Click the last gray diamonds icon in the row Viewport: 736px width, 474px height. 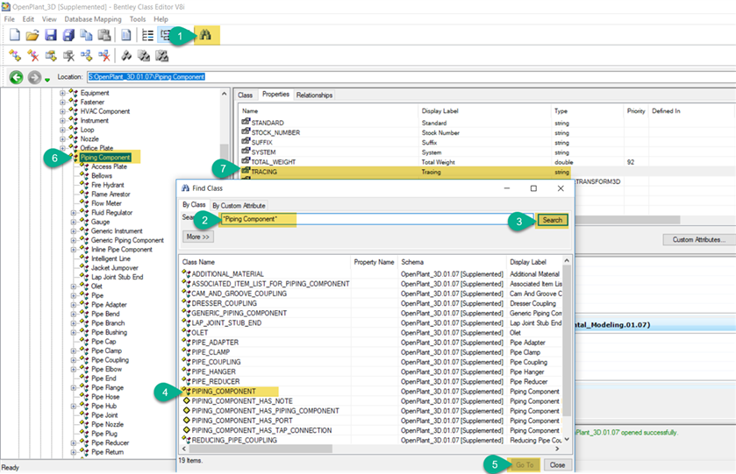[x=161, y=56]
